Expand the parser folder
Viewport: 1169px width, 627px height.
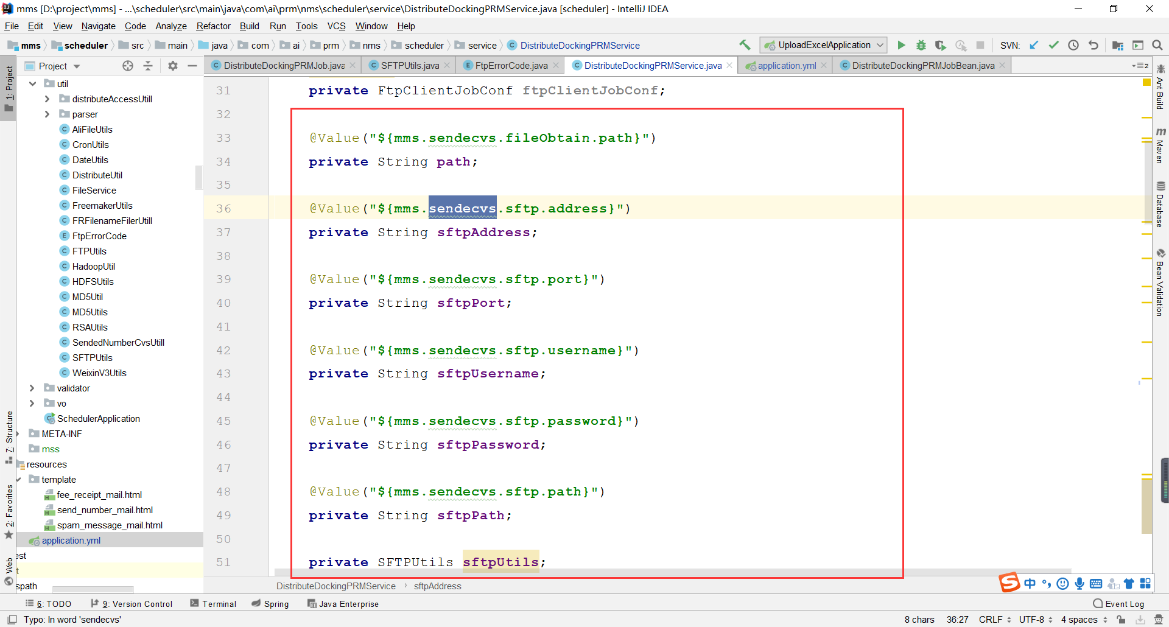click(47, 114)
